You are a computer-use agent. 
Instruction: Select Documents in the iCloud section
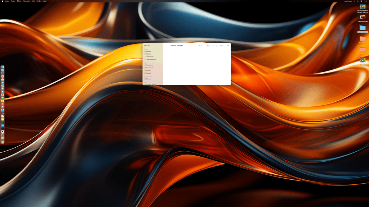(x=150, y=68)
